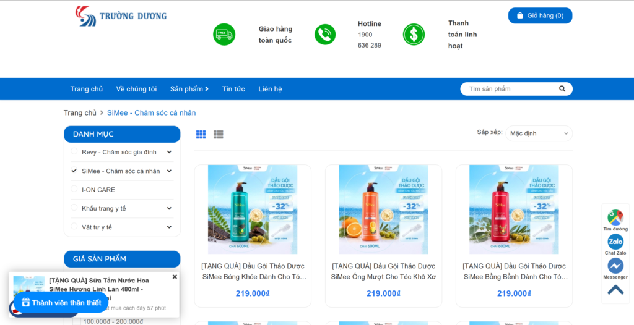The image size is (634, 325).
Task: Expand Revy - Chăm sóc gia đình category
Action: coord(169,152)
